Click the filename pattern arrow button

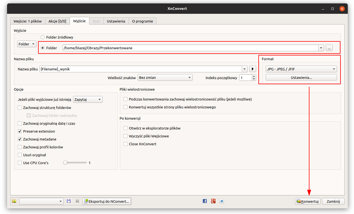pos(253,69)
